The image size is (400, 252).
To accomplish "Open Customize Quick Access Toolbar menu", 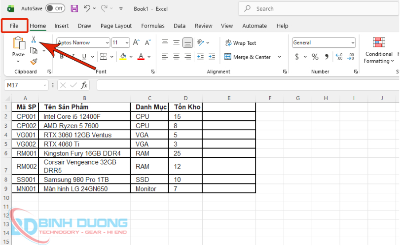I will 121,8.
